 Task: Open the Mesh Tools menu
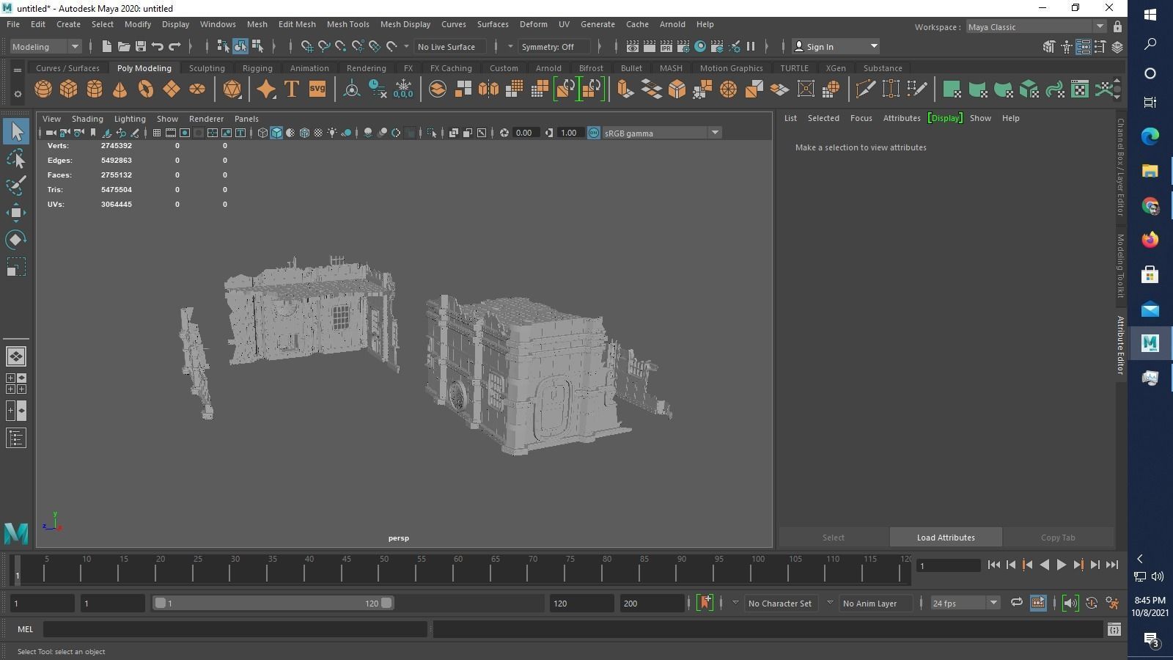[x=348, y=24]
